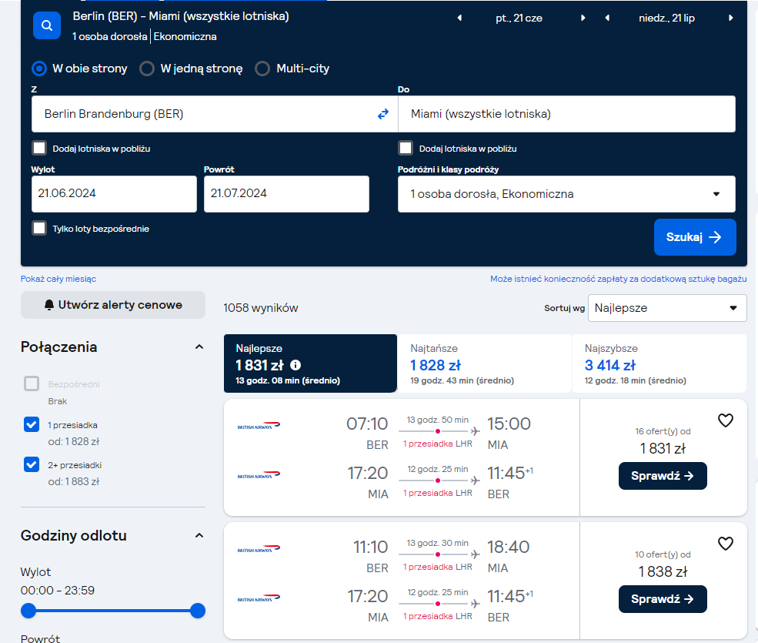Select the Najtańsze 1 828 zł tab
Screen dimensions: 758x643
pyautogui.click(x=484, y=363)
